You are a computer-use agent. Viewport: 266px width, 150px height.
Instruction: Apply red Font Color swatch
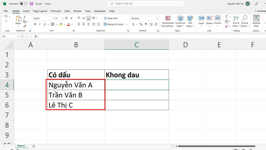coord(68,24)
